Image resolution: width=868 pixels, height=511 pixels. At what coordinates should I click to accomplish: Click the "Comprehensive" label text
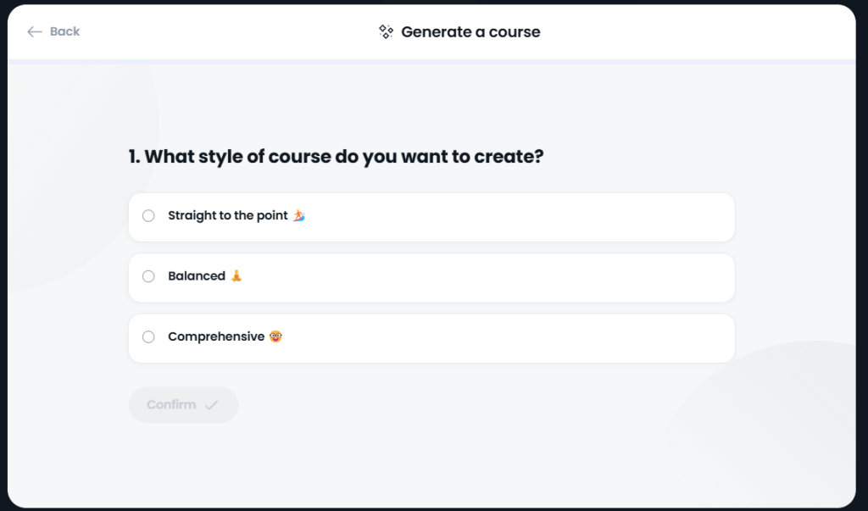click(216, 336)
